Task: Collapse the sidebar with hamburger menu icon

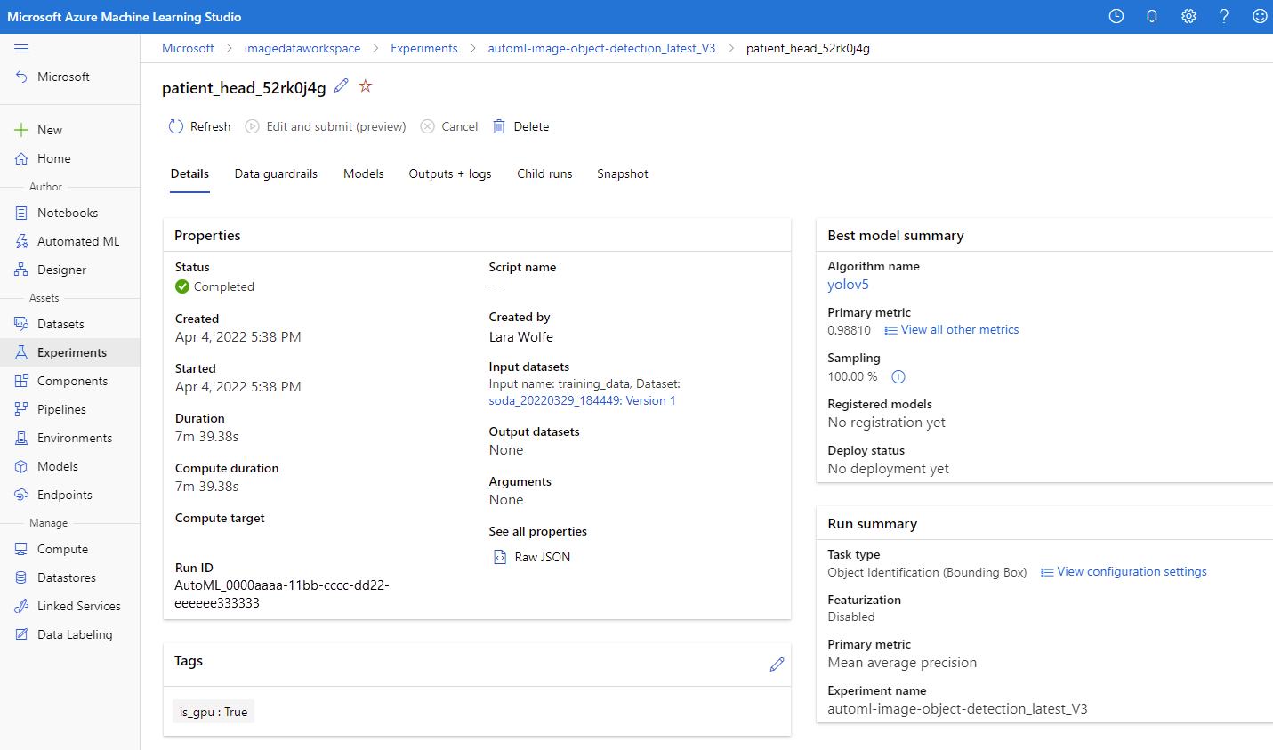Action: pyautogui.click(x=21, y=48)
